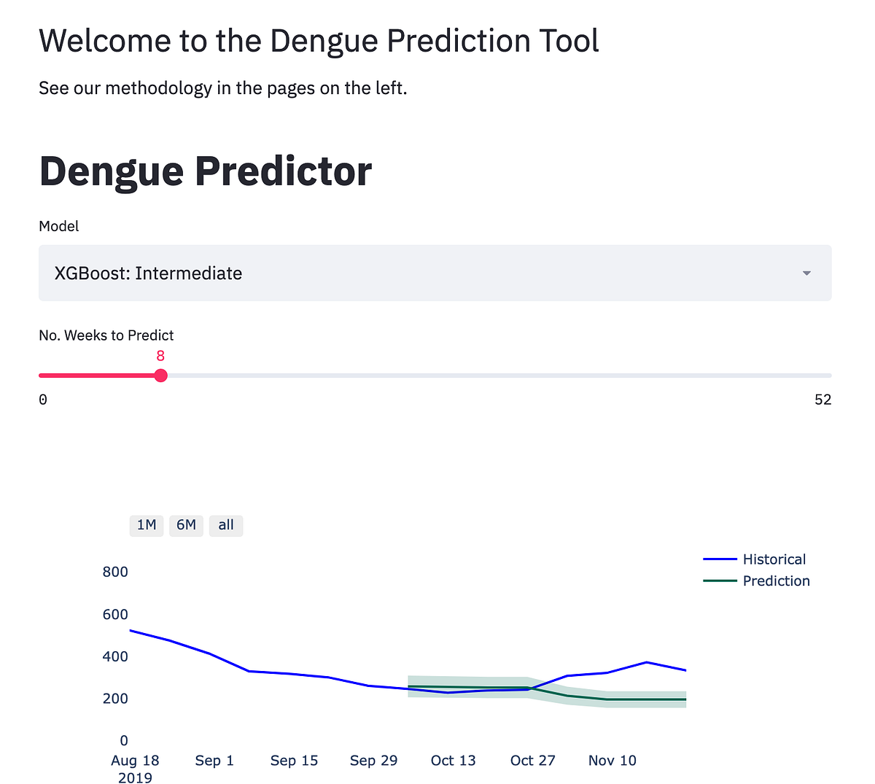875x784 pixels.
Task: Click the "No. Weeks to Predict" label
Action: tap(106, 335)
